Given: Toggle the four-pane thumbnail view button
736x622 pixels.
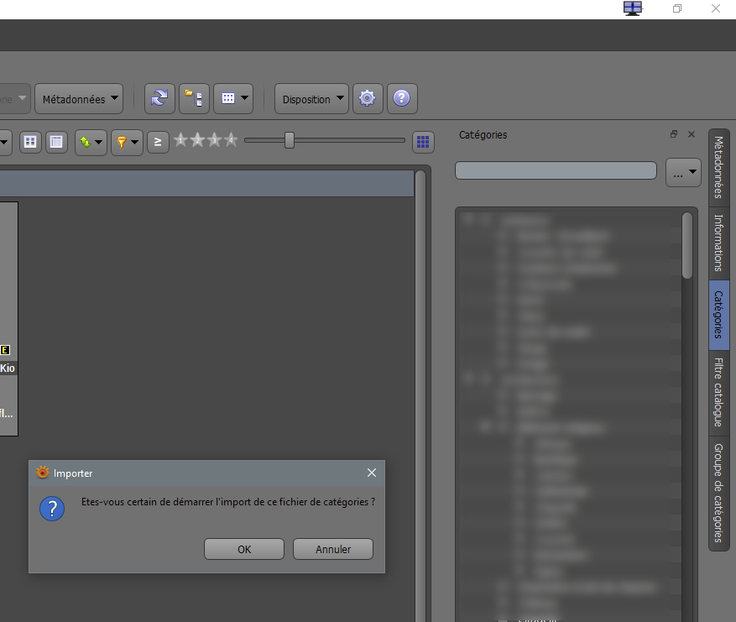Looking at the screenshot, I should coord(30,142).
